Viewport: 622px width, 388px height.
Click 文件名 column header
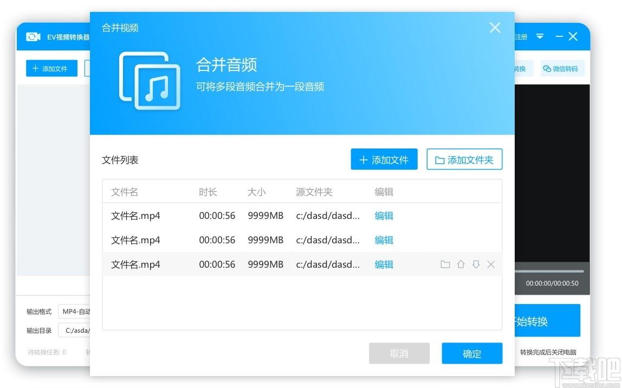point(125,192)
